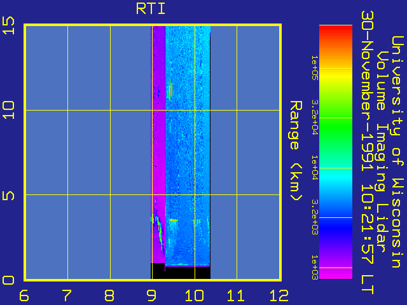
Task: Click colorbar label 1e+03
Action: coord(314,267)
